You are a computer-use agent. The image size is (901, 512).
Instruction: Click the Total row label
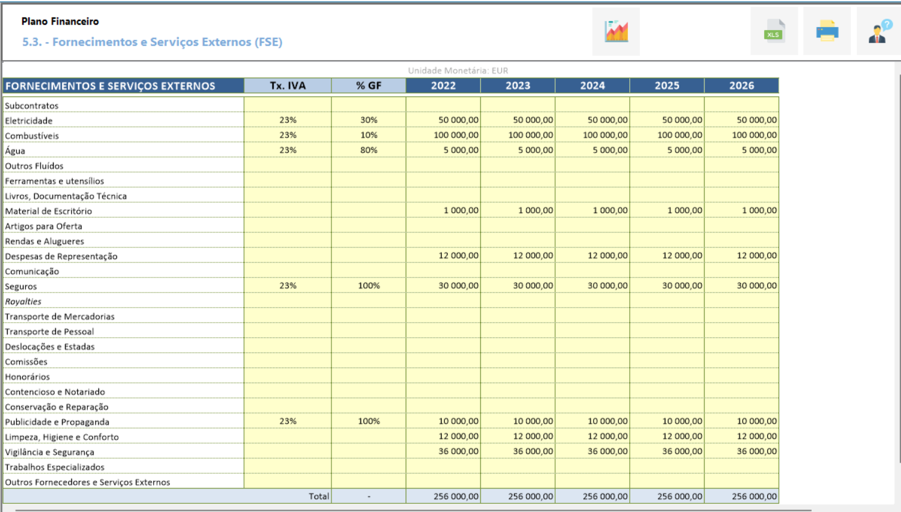319,496
